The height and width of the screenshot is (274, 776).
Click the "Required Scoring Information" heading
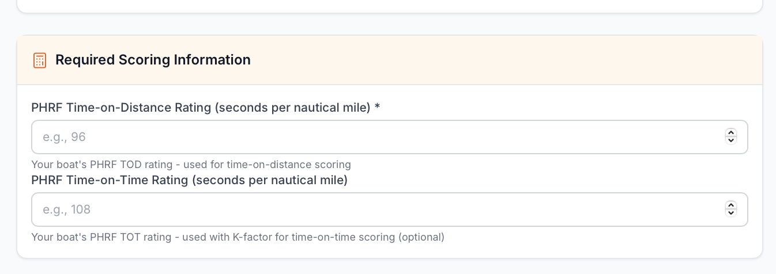click(x=153, y=60)
